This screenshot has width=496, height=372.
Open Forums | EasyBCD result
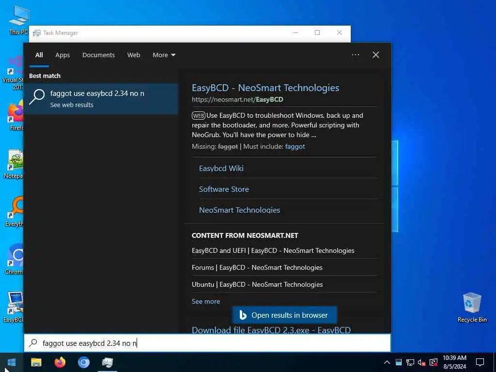coord(257,267)
